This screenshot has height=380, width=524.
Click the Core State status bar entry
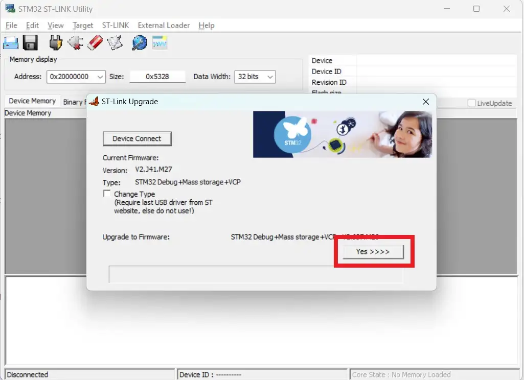point(435,374)
